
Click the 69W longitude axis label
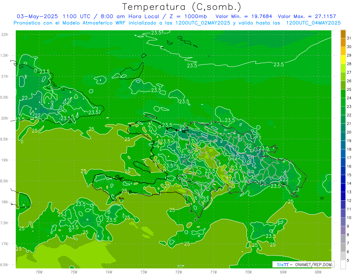tap(283, 272)
